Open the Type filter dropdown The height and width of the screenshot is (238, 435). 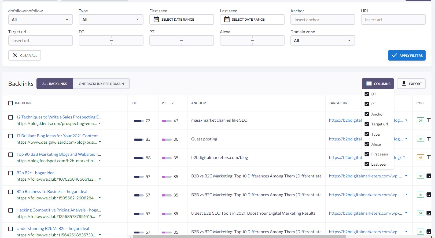pyautogui.click(x=111, y=20)
